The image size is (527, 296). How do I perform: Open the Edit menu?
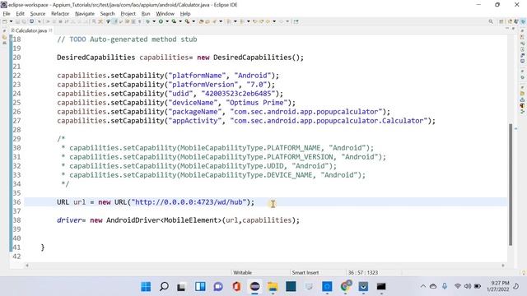20,14
